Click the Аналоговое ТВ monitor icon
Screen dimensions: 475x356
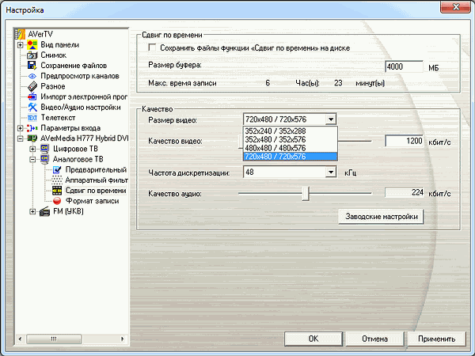pos(44,159)
